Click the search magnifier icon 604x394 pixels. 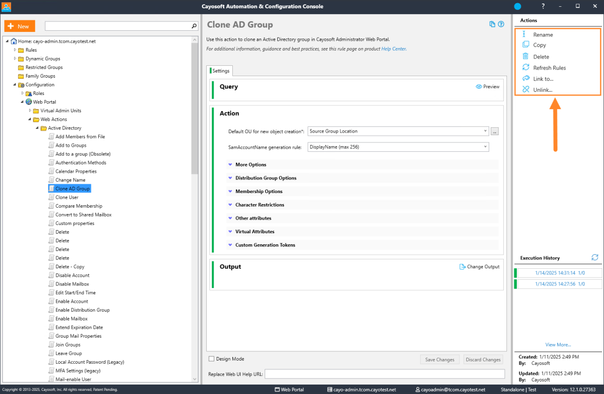coord(194,26)
